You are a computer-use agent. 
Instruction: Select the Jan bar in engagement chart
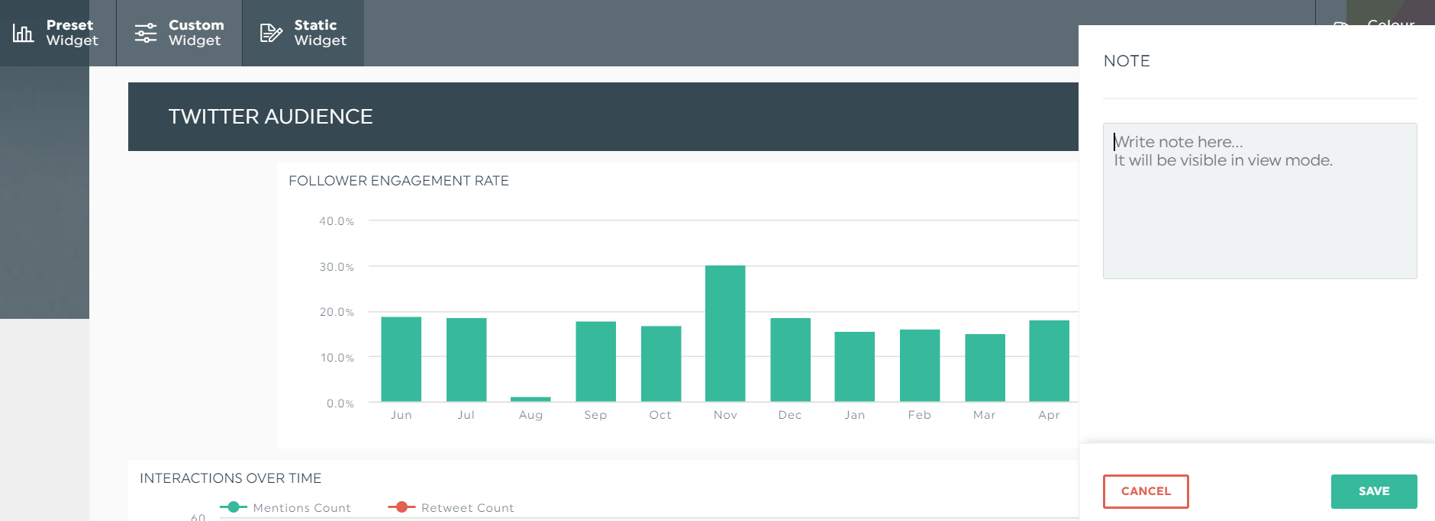pos(855,367)
